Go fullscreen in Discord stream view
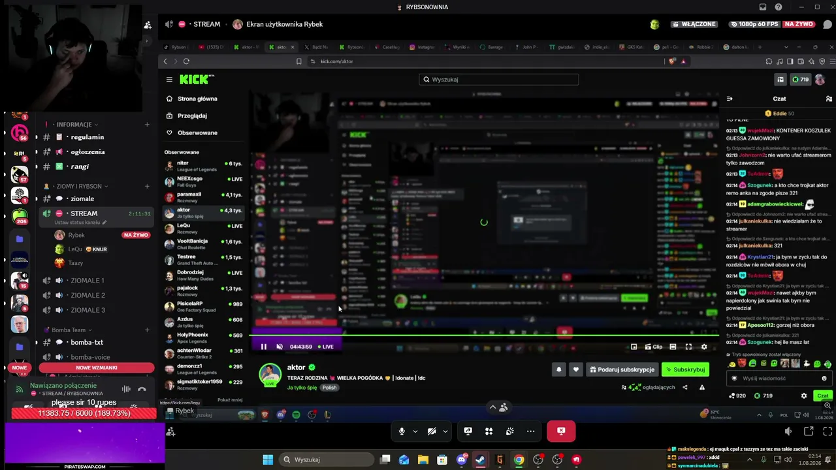This screenshot has height=470, width=836. point(828,431)
